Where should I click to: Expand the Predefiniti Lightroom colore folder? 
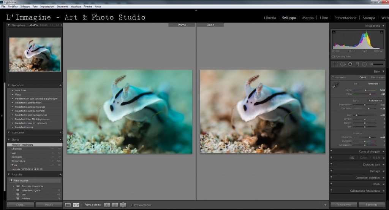tap(13, 107)
